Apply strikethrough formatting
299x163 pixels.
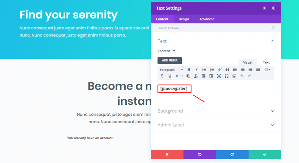click(x=162, y=76)
